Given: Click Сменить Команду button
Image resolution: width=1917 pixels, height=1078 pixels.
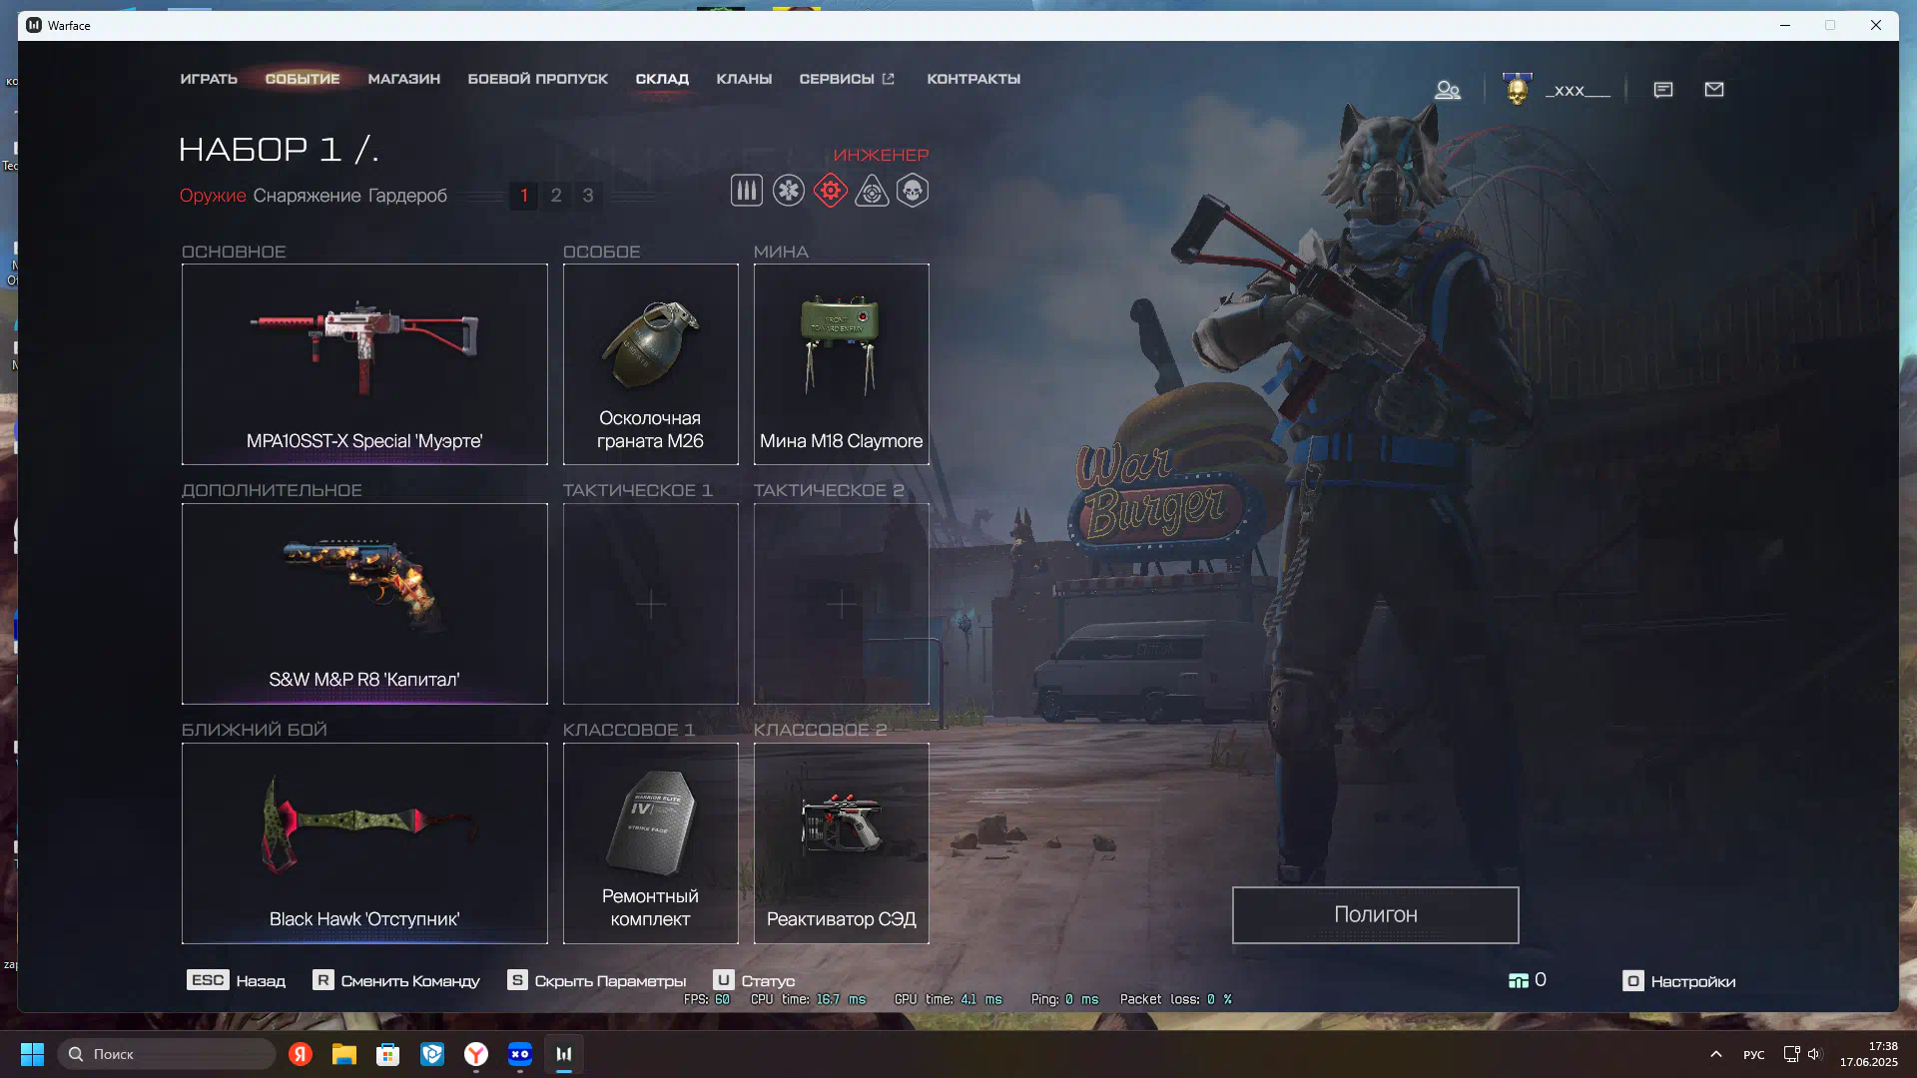Looking at the screenshot, I should (x=396, y=981).
